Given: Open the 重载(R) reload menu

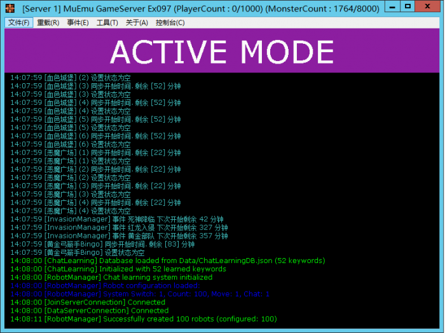Looking at the screenshot, I should (48, 23).
